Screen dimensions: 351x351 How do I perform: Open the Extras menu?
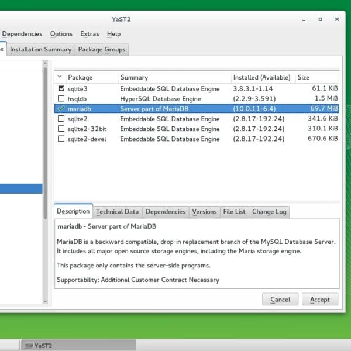click(x=90, y=34)
